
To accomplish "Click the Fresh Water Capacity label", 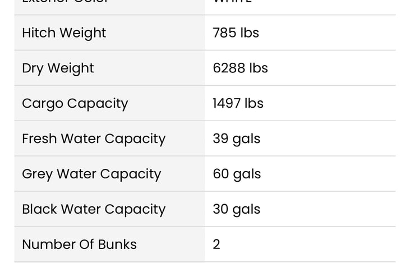I will point(94,139).
